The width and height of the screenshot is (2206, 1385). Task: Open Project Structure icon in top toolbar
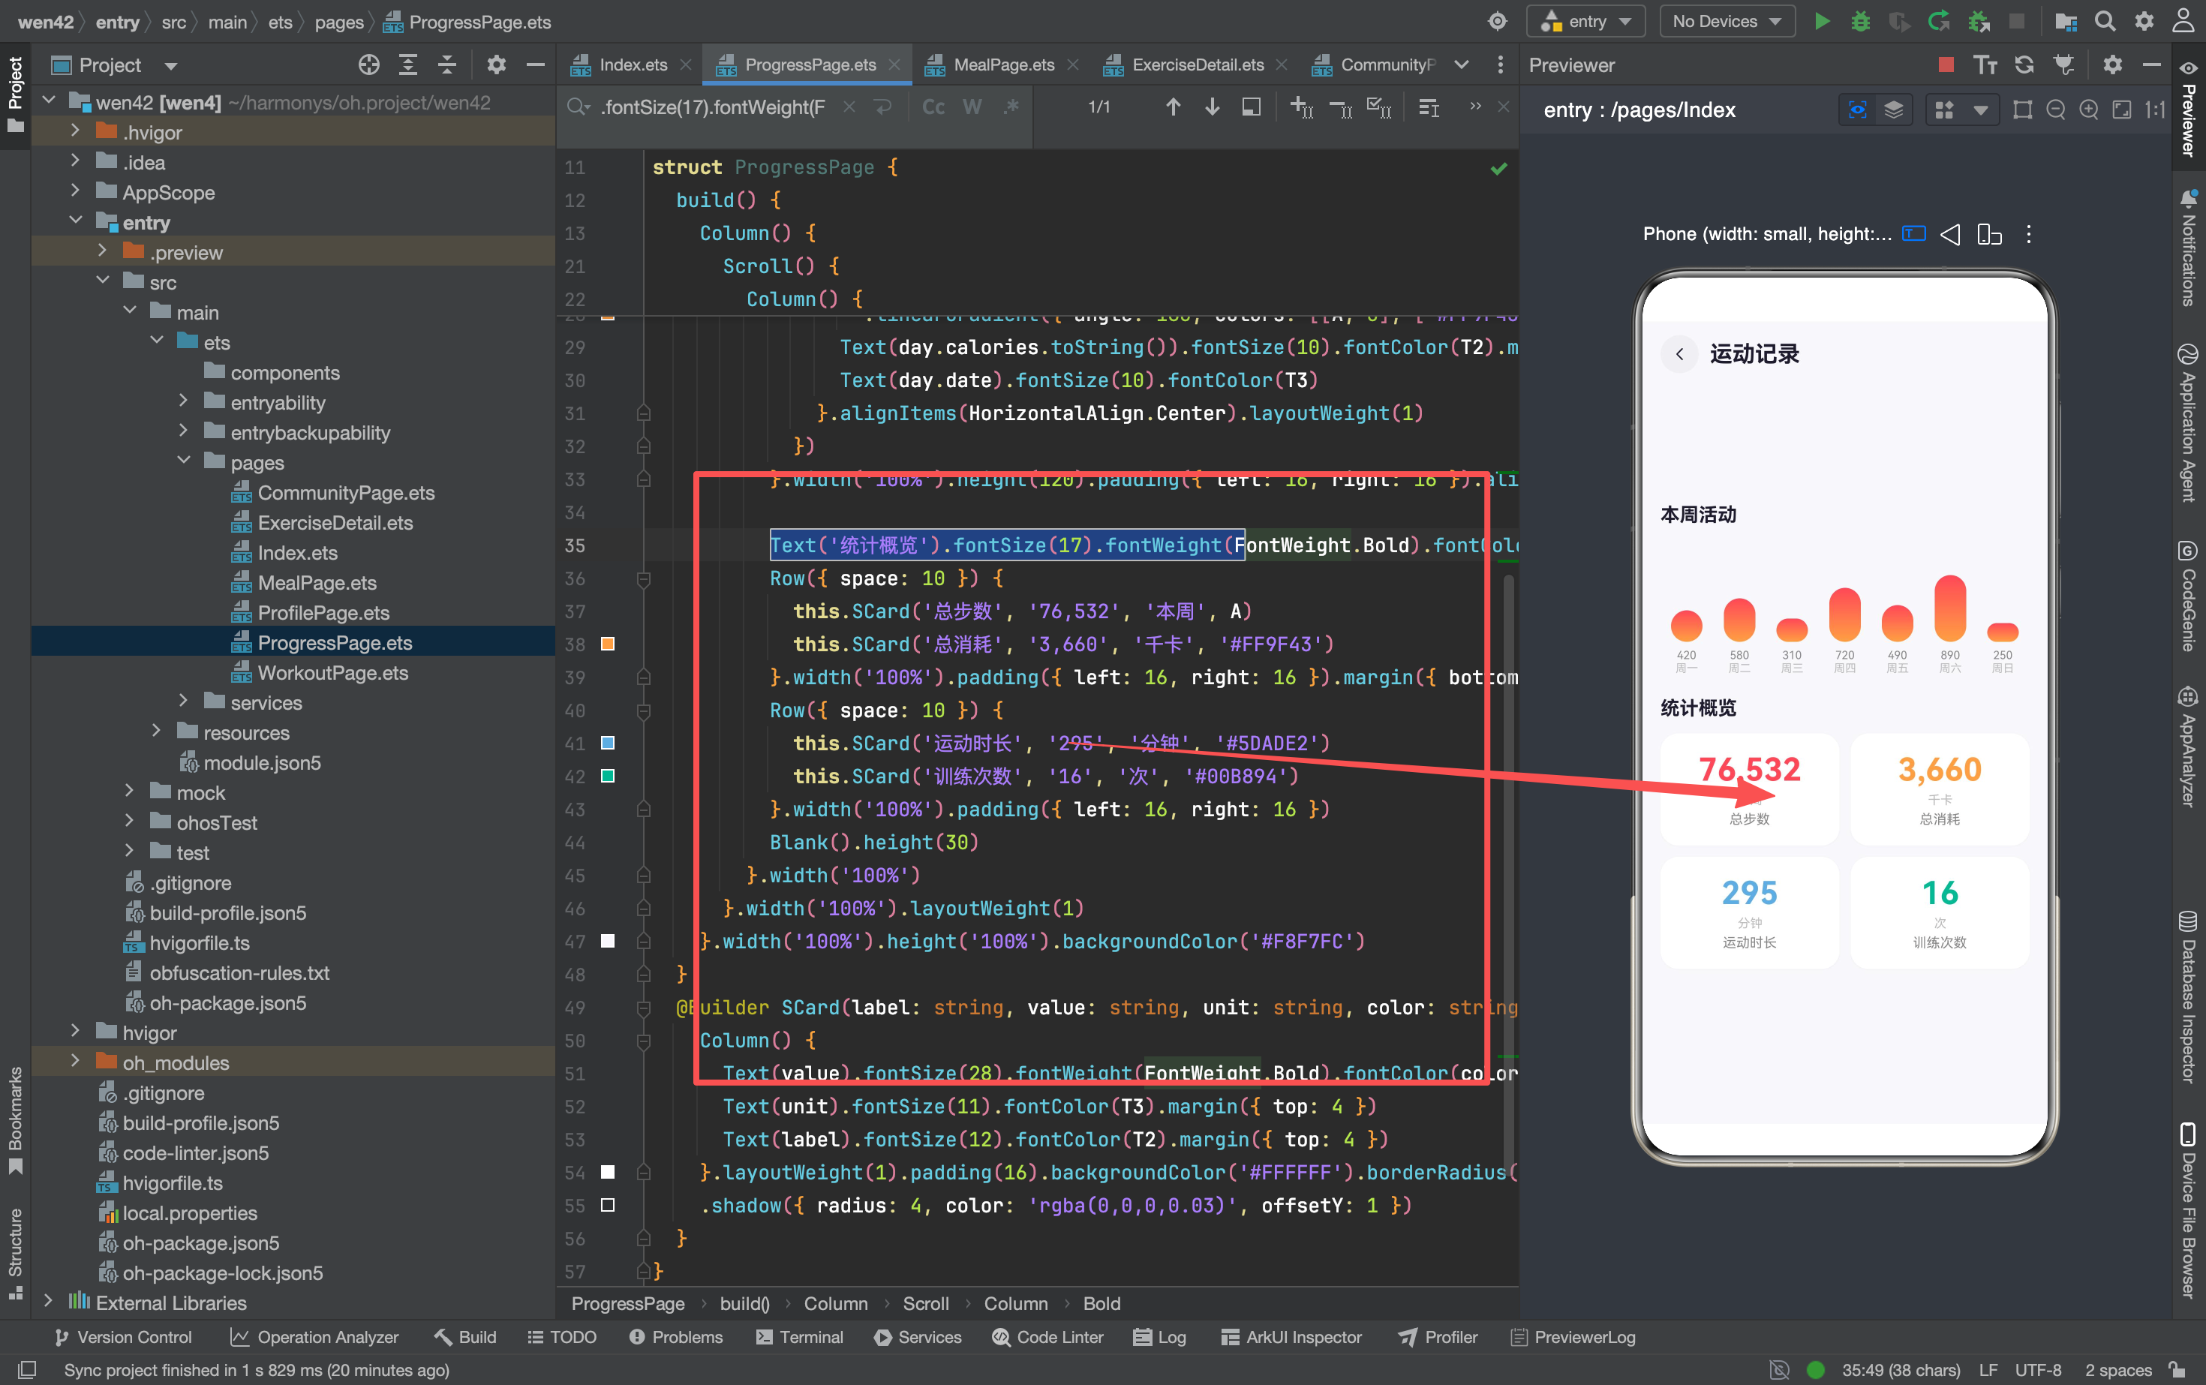(x=2066, y=21)
